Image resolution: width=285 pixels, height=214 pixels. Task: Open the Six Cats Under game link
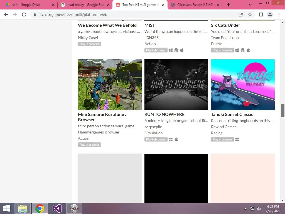225,25
